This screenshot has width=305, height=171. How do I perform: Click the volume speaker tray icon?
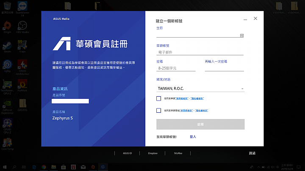pyautogui.click(x=273, y=167)
